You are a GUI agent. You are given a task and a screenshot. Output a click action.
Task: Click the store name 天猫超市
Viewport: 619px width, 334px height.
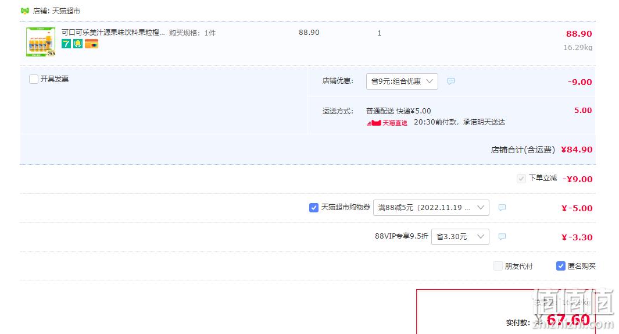tap(66, 11)
